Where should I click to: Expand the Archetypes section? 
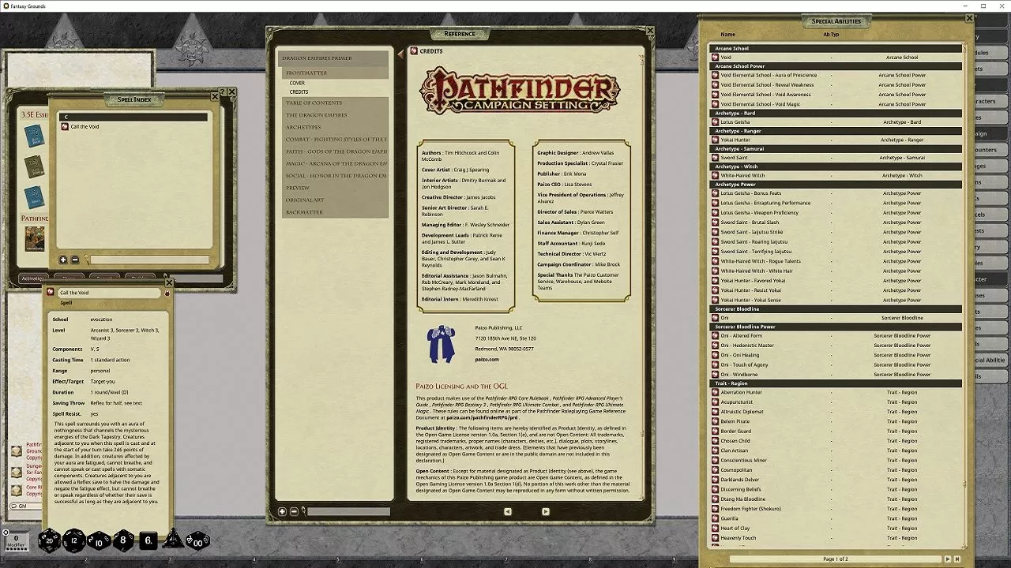[x=336, y=127]
